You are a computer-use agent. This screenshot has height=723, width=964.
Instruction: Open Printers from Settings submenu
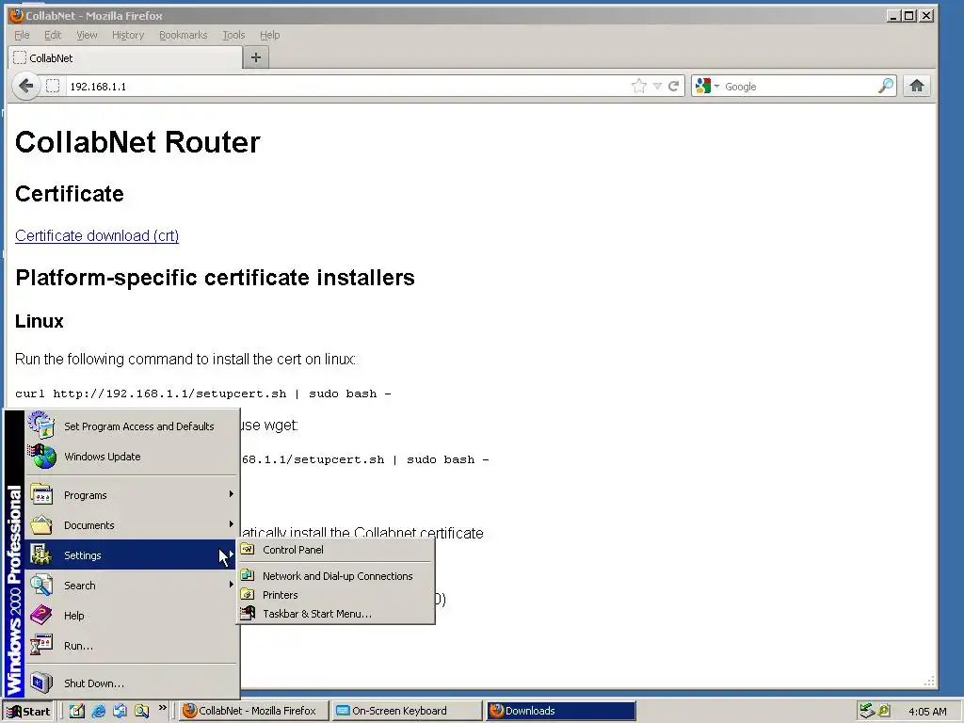(336, 595)
